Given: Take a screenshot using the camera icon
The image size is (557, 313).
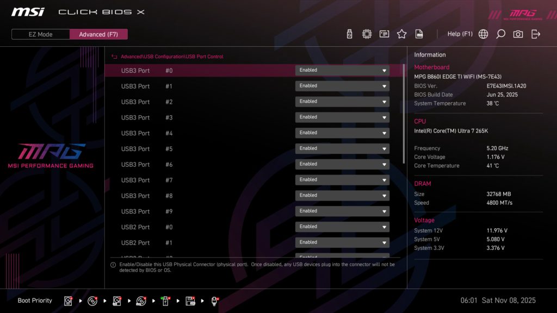Looking at the screenshot, I should [517, 33].
